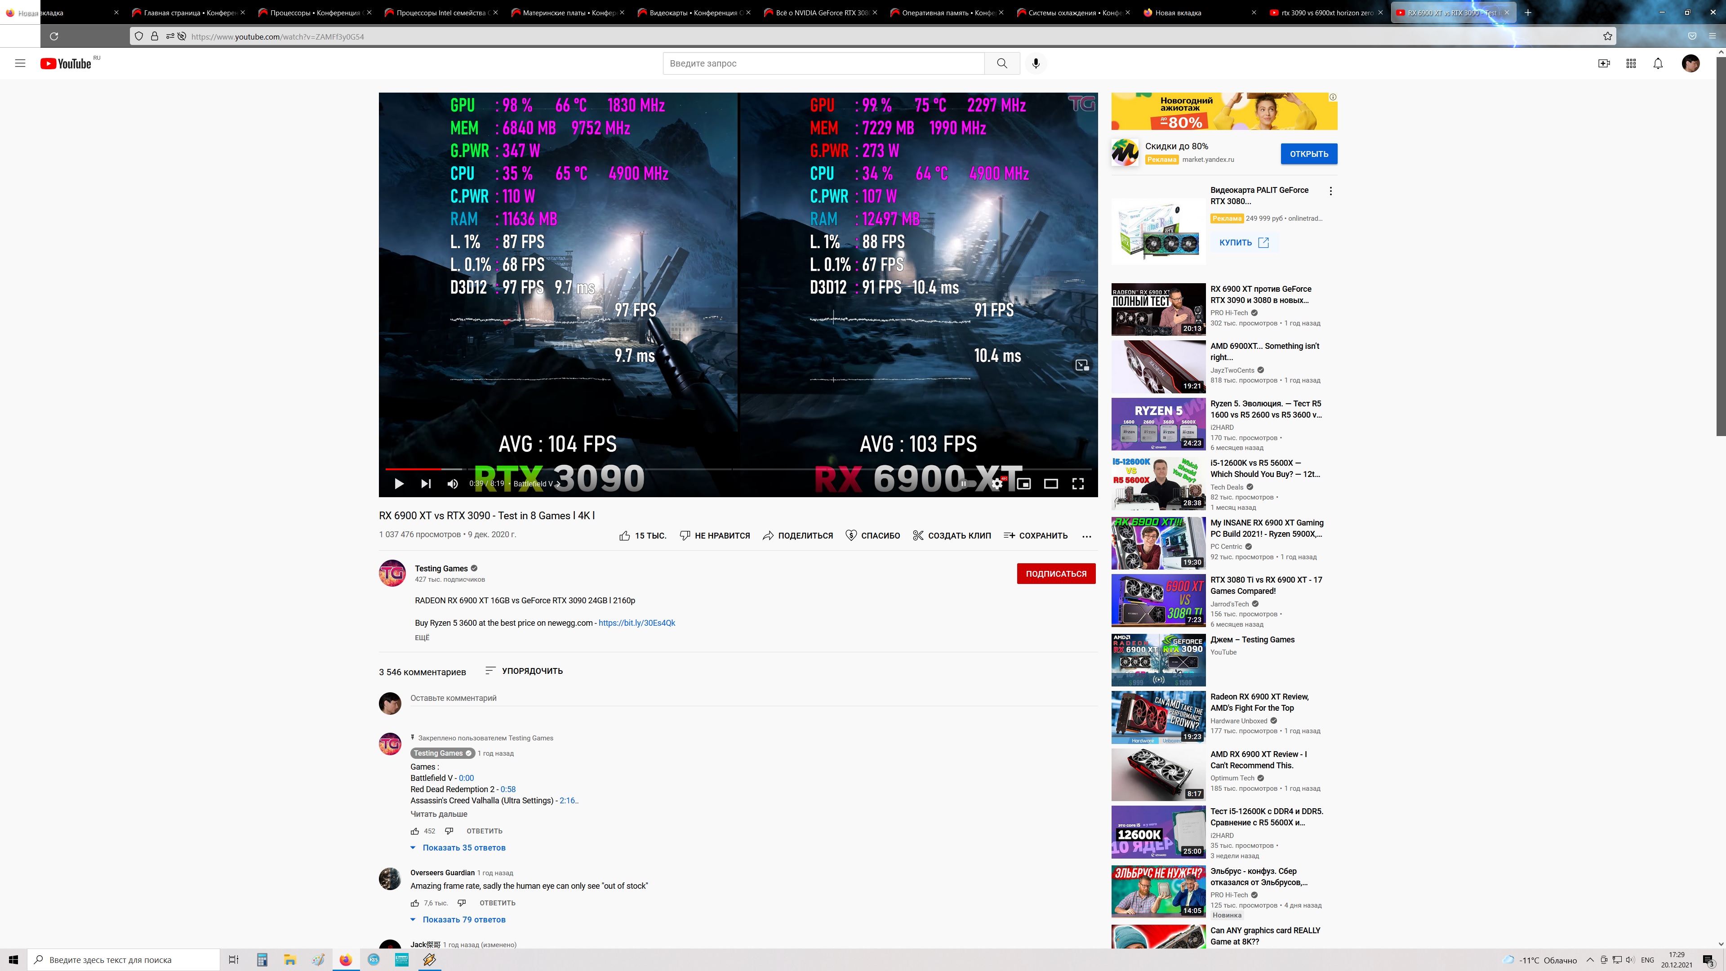This screenshot has height=971, width=1726.
Task: Go to the YouTube home logo
Action: click(67, 64)
